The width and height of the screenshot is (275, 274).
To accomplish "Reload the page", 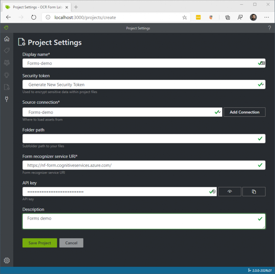I will coord(34,17).
